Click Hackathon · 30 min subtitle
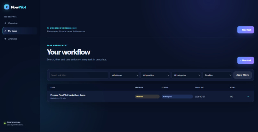 58,98
